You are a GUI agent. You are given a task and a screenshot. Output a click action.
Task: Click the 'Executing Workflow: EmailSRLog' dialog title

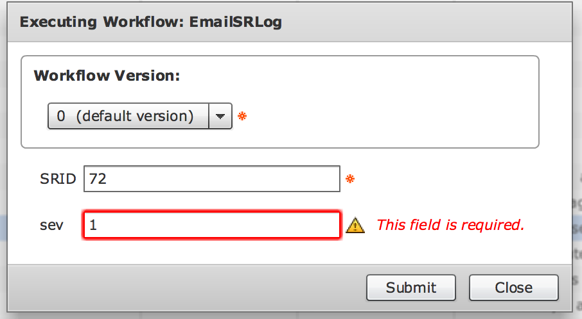coord(151,22)
